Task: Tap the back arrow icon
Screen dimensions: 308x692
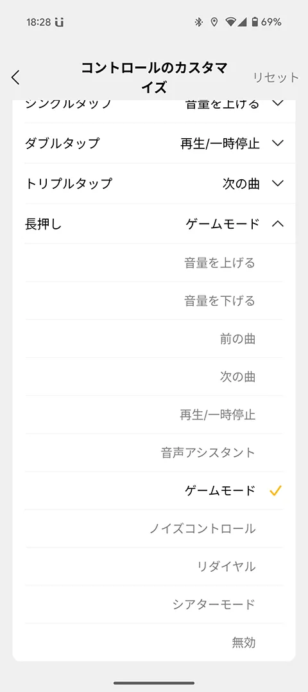Action: click(15, 77)
